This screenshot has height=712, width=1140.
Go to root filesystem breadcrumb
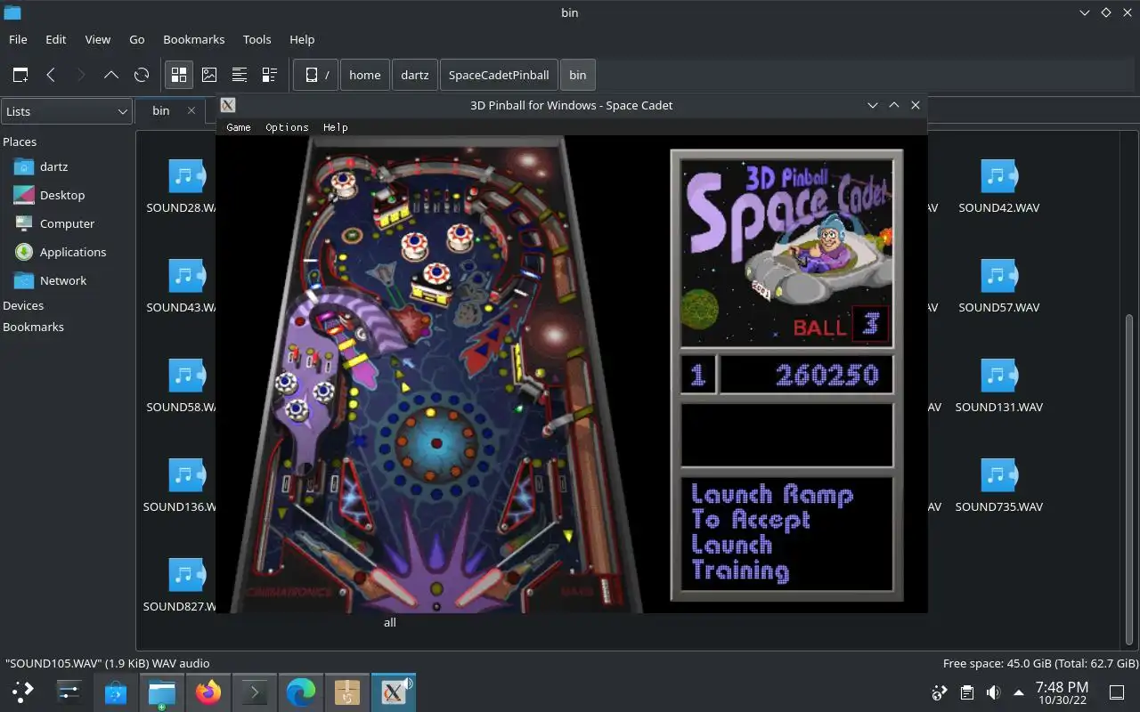[x=316, y=75]
